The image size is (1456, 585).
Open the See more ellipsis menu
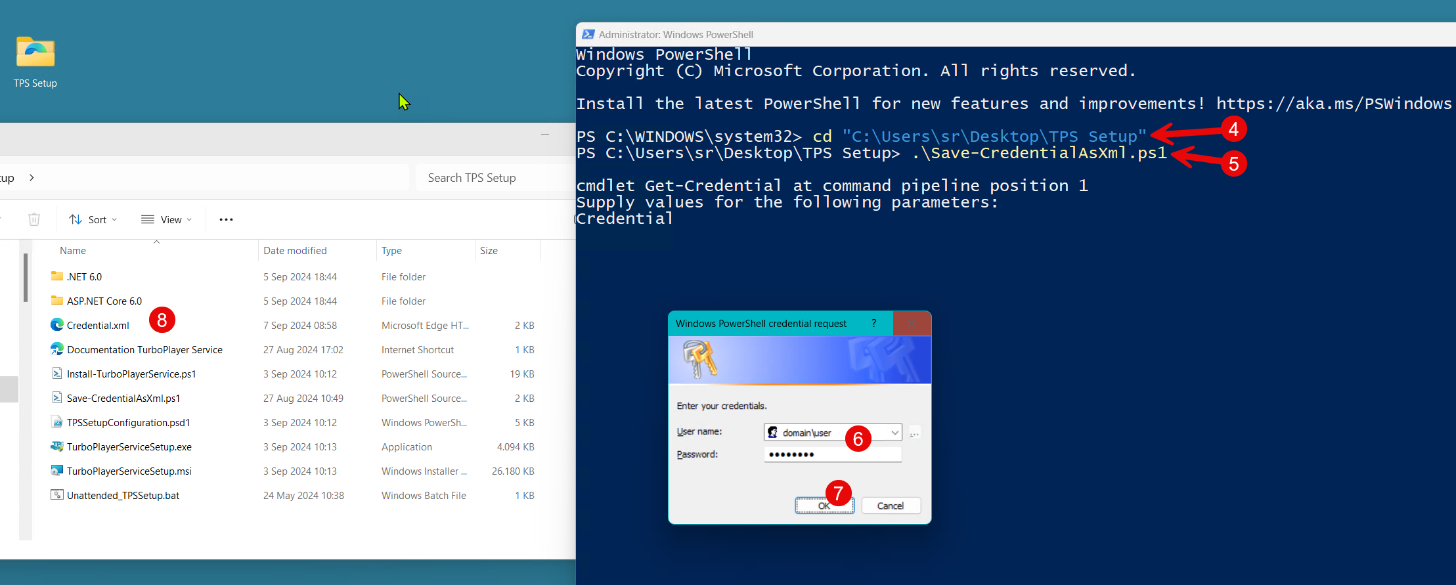point(226,219)
